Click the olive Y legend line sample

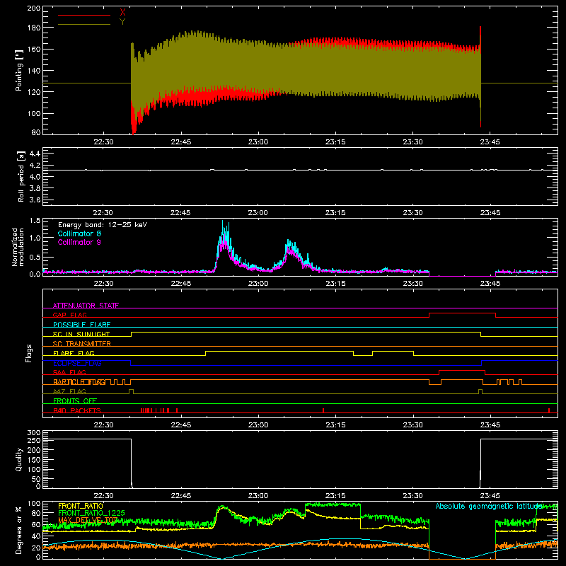(x=83, y=25)
